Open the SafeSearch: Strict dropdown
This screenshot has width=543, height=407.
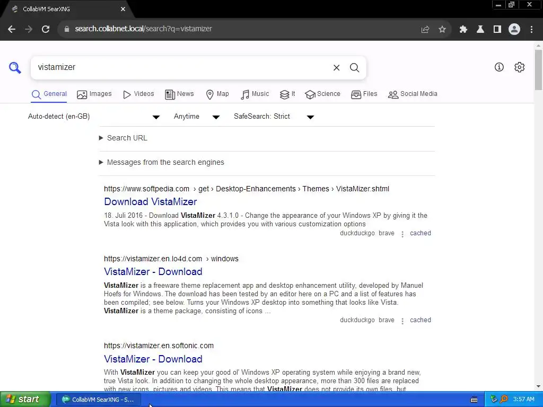274,117
